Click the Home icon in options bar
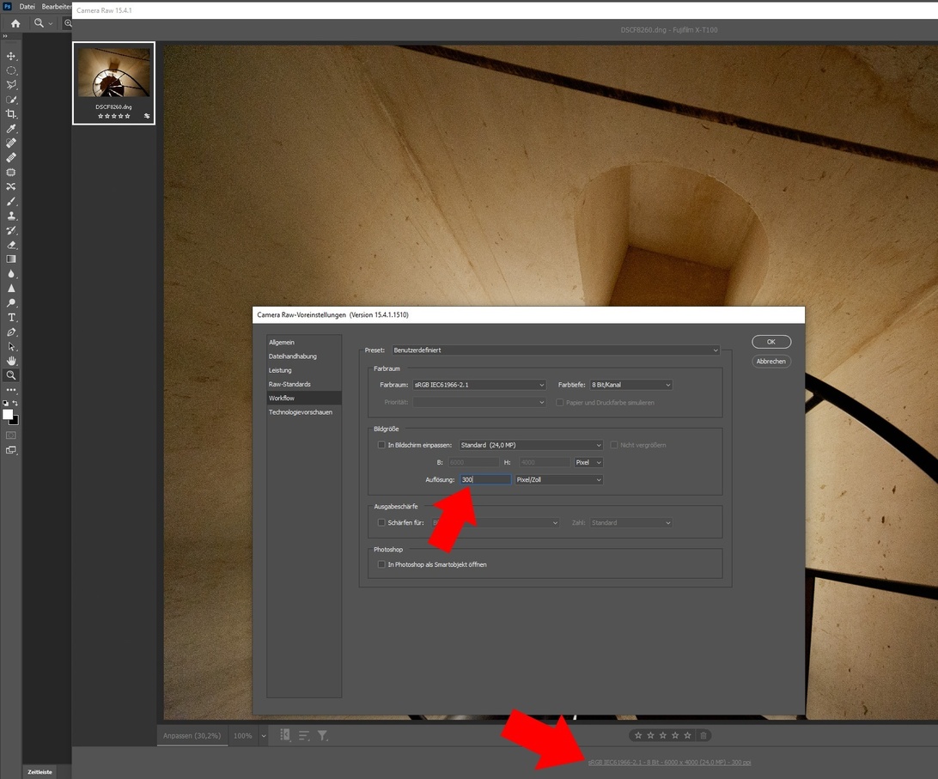The height and width of the screenshot is (779, 938). [x=15, y=23]
